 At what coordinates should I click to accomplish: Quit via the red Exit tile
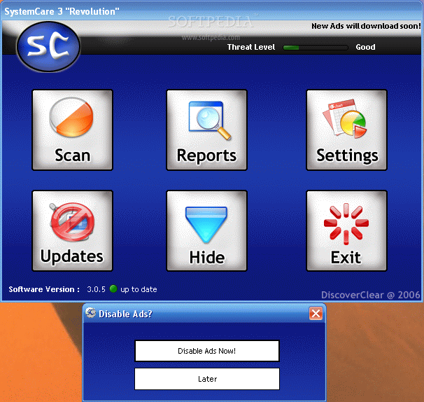click(346, 230)
